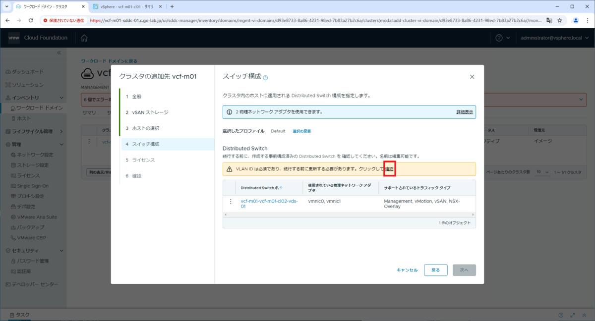Click ワークロード ドメインに戻る breadcrumb link
The width and height of the screenshot is (595, 321).
point(109,61)
